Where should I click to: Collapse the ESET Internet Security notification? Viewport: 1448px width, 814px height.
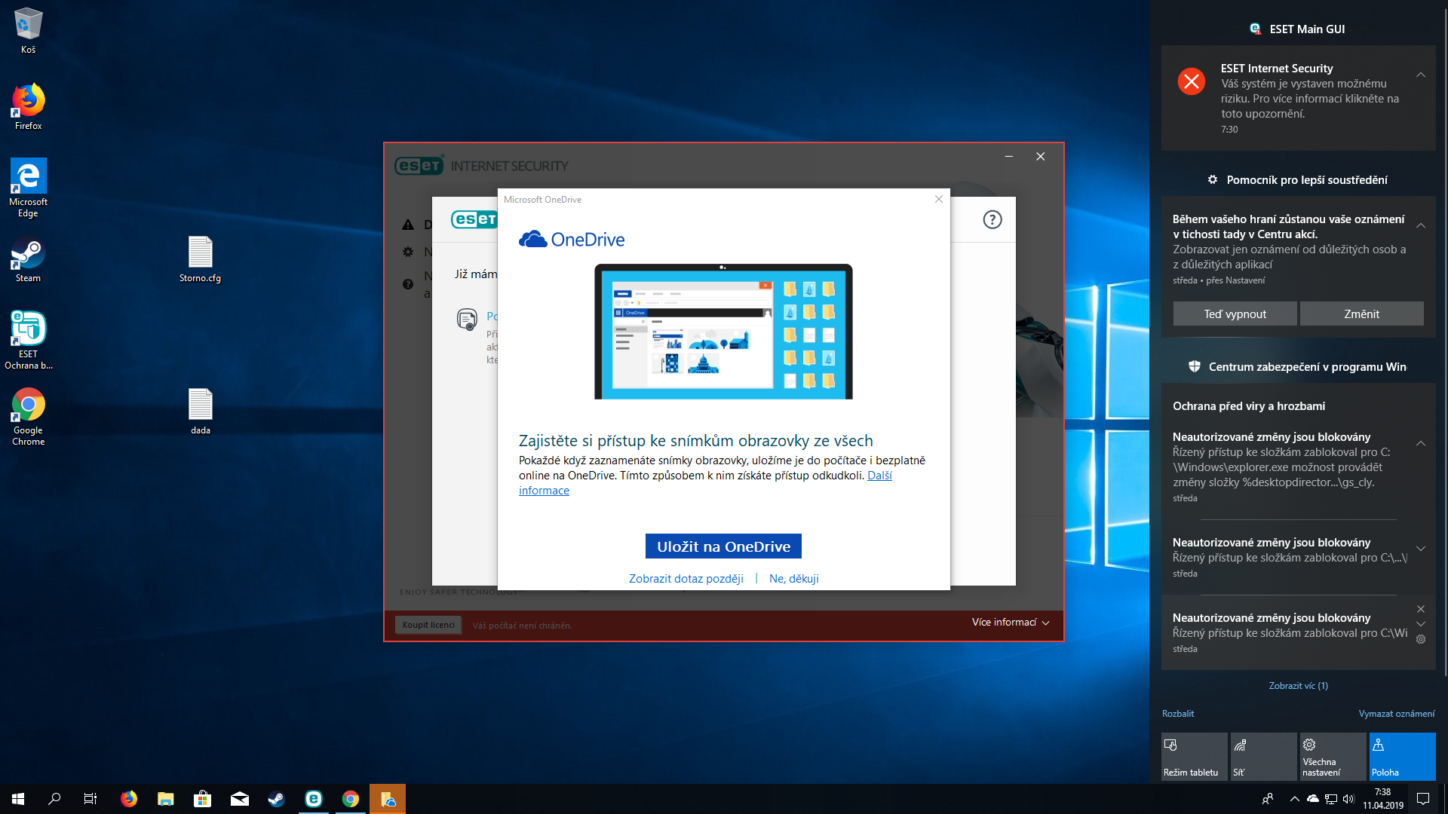click(x=1420, y=75)
